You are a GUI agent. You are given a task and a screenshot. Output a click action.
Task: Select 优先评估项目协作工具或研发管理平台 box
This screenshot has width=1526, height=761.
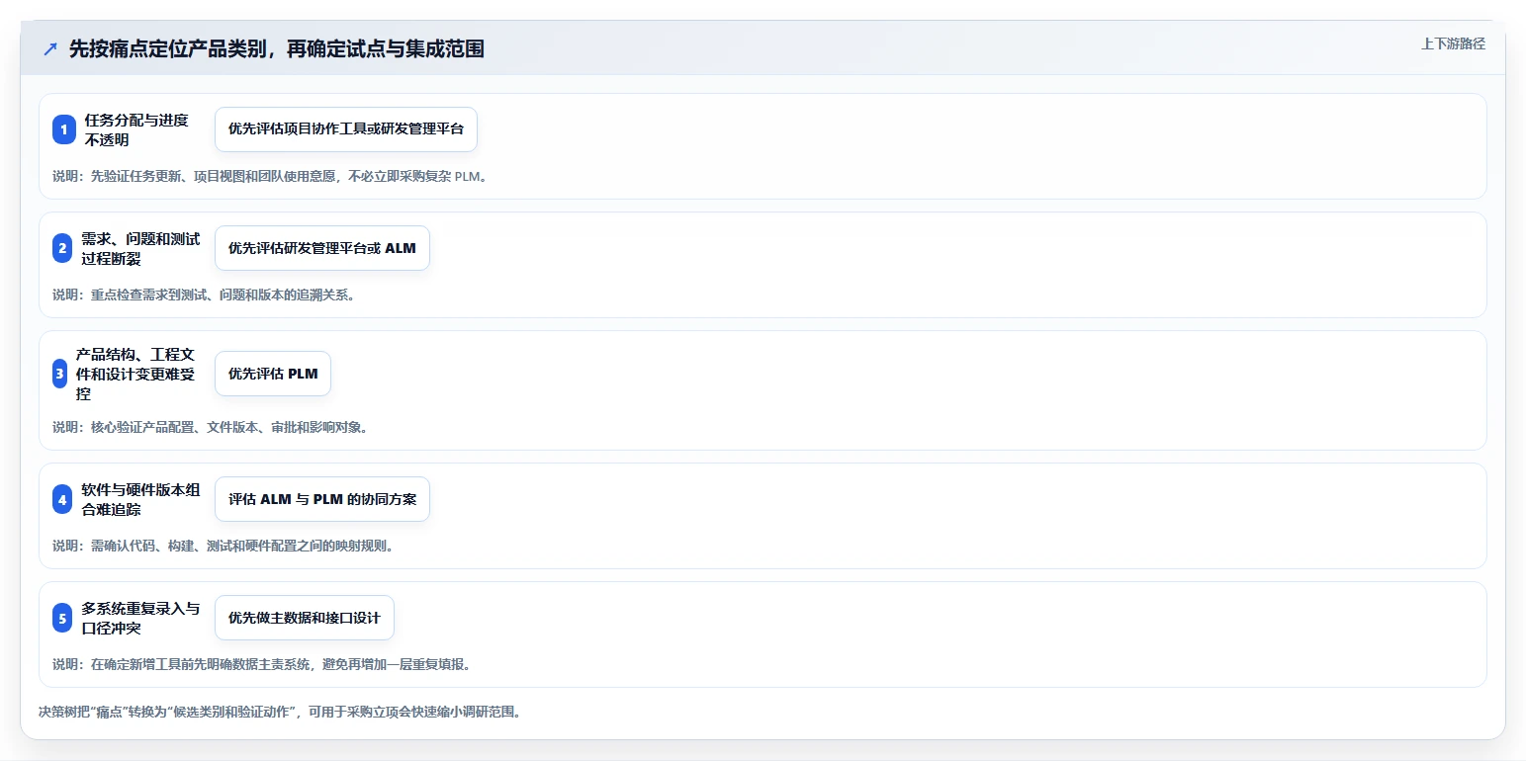click(346, 129)
